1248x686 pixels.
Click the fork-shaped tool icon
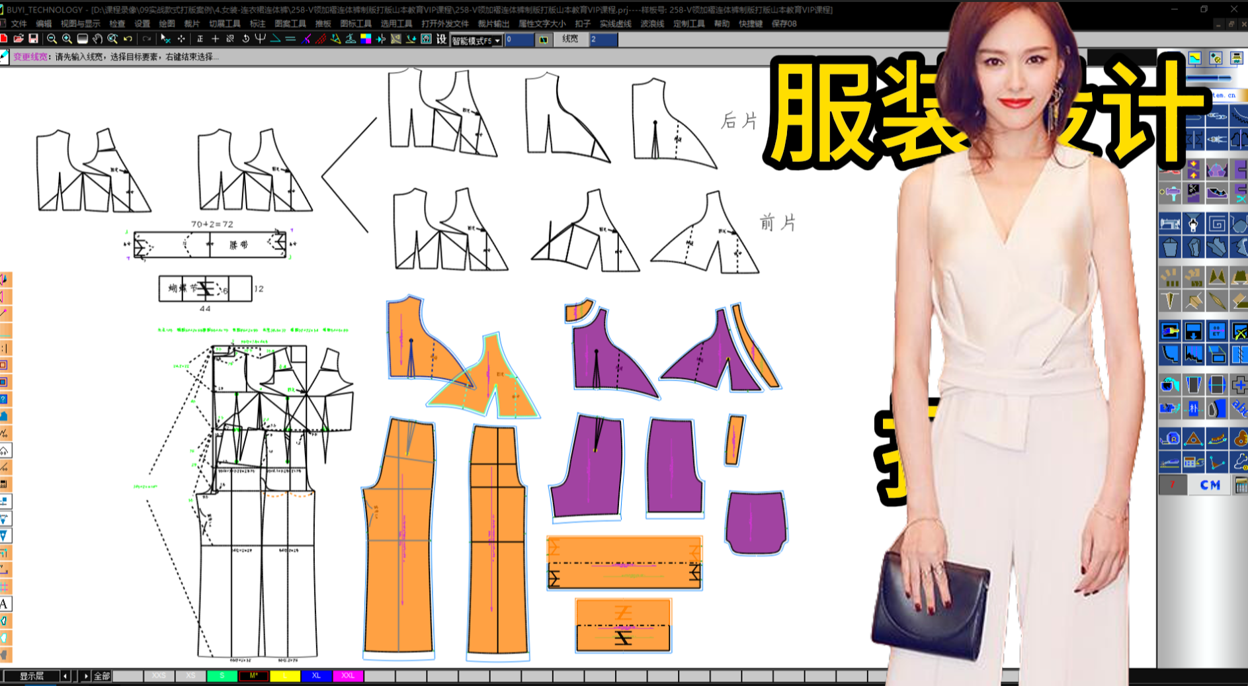261,39
